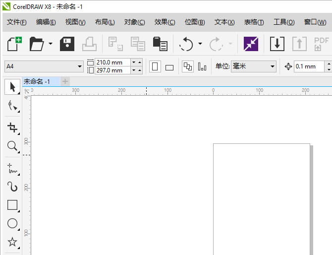Open the 位图(B) menu

coord(195,22)
